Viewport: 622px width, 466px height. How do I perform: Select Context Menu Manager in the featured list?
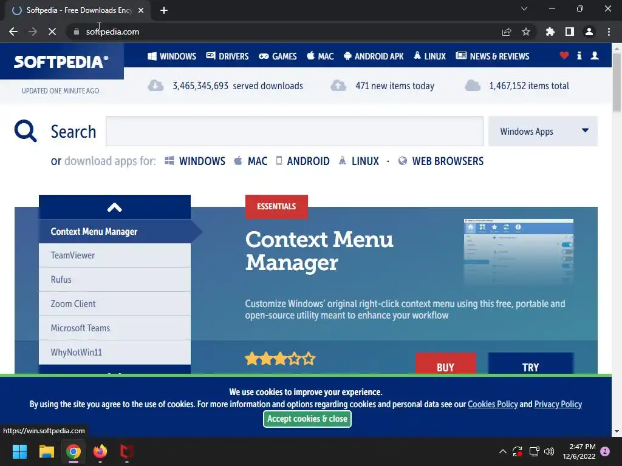[115, 231]
